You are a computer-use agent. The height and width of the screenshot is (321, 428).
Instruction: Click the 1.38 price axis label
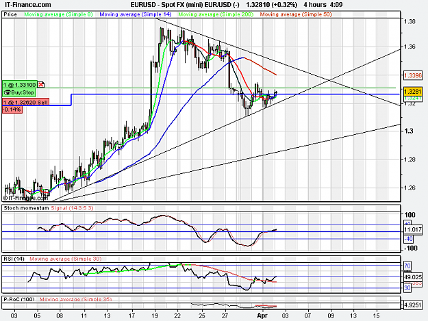[x=410, y=21]
